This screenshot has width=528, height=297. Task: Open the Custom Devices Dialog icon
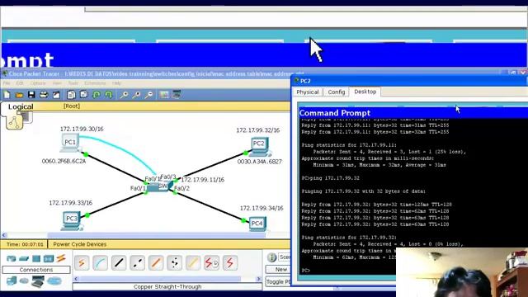(177, 95)
